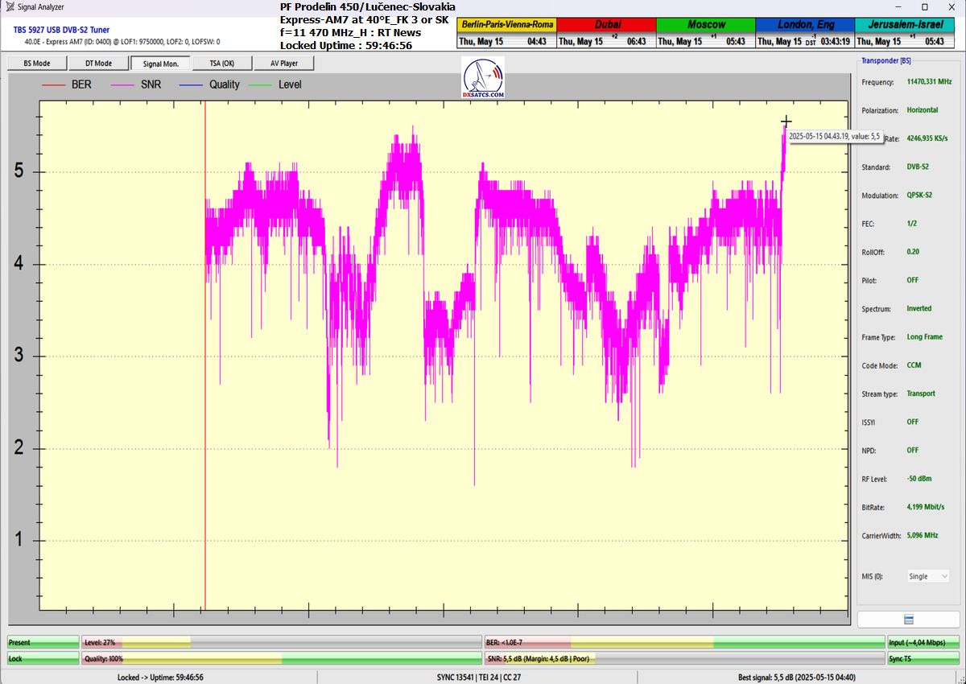Click the red vertical start marker on graph
966x684 pixels.
point(205,362)
